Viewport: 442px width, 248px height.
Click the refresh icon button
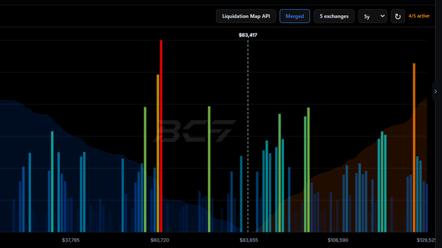pos(398,16)
